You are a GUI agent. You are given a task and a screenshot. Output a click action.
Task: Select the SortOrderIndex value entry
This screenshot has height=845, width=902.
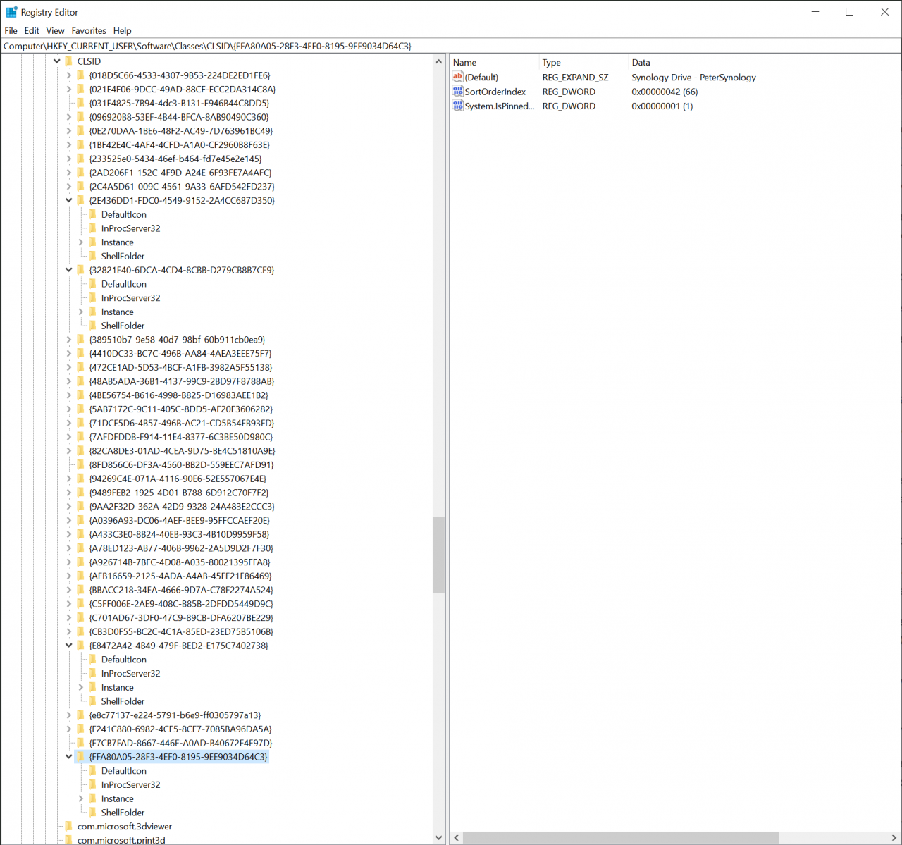point(495,92)
